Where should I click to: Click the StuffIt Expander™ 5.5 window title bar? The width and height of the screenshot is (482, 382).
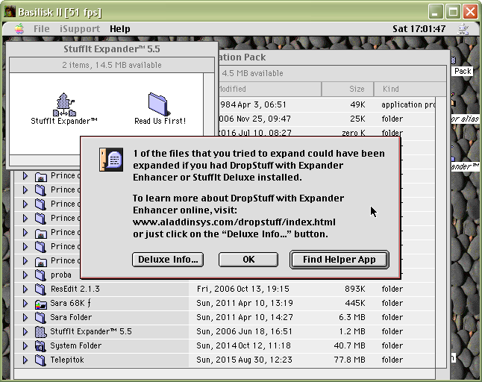112,49
